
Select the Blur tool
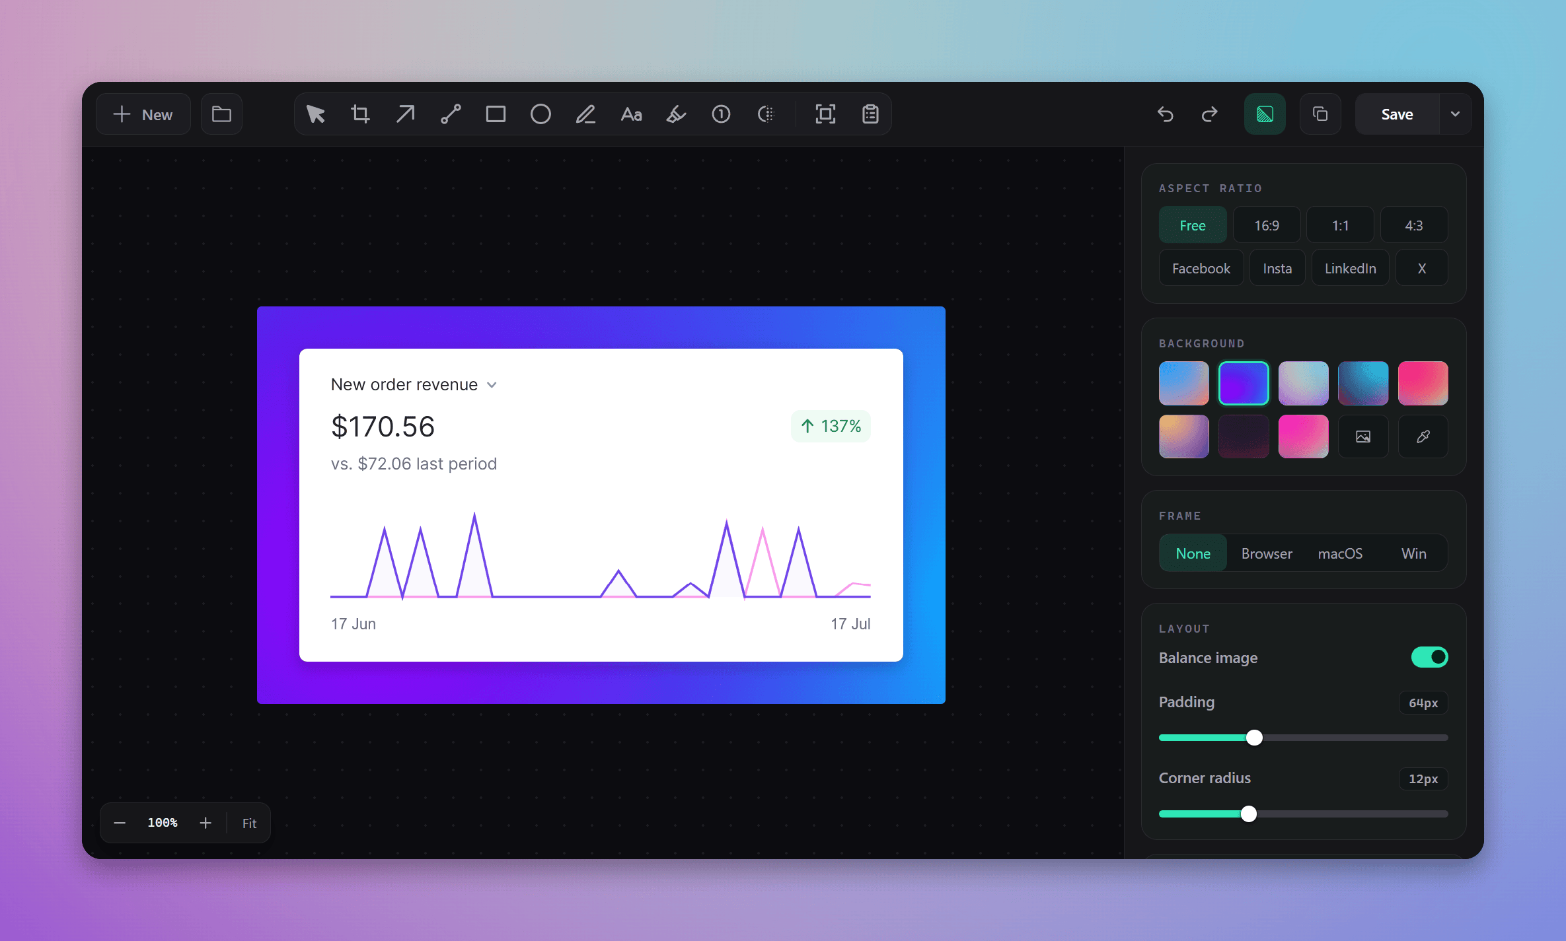[766, 114]
